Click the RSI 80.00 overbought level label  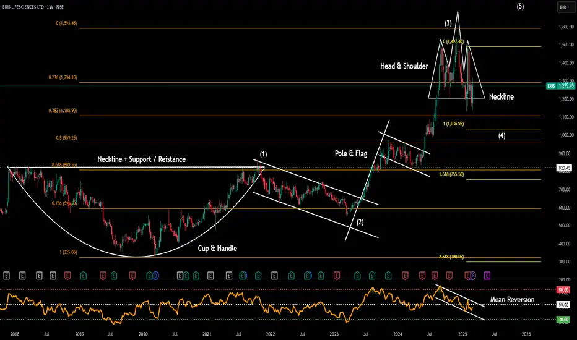[563, 290]
